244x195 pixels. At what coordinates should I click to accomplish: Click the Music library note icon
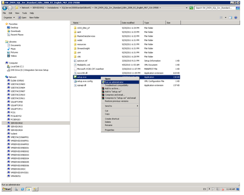point(8,49)
